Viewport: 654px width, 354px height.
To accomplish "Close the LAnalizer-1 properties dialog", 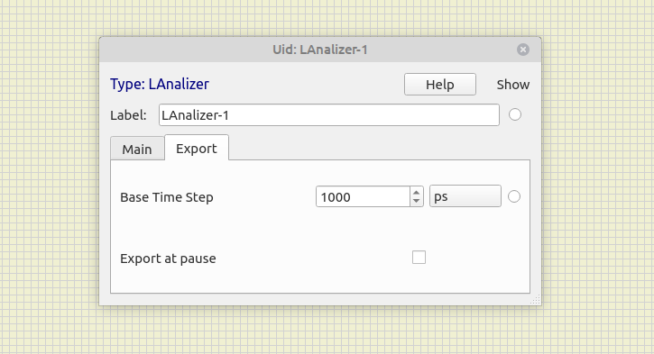I will pos(523,50).
